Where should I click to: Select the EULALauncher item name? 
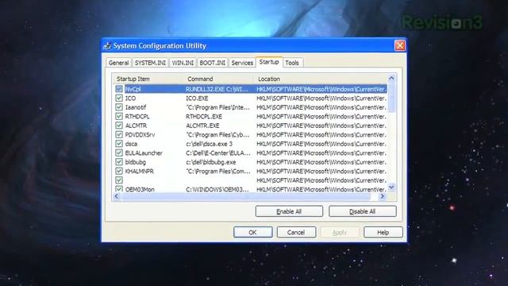[144, 153]
